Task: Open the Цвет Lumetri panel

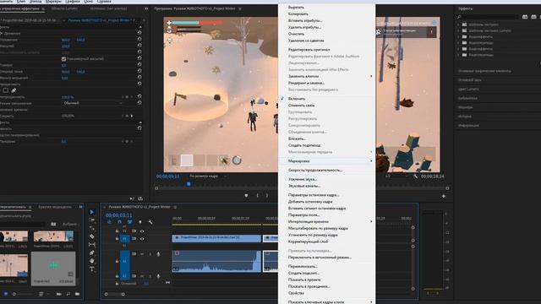Action: coord(468,89)
